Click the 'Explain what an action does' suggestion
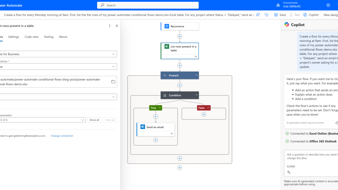The height and width of the screenshot is (190, 338). [x=314, y=94]
